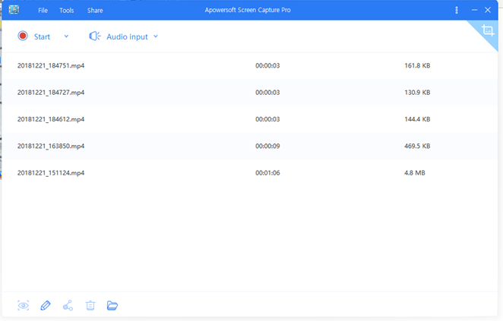Viewport: 503px width, 321px height.
Task: Delete recording with the trash icon
Action: pos(90,306)
